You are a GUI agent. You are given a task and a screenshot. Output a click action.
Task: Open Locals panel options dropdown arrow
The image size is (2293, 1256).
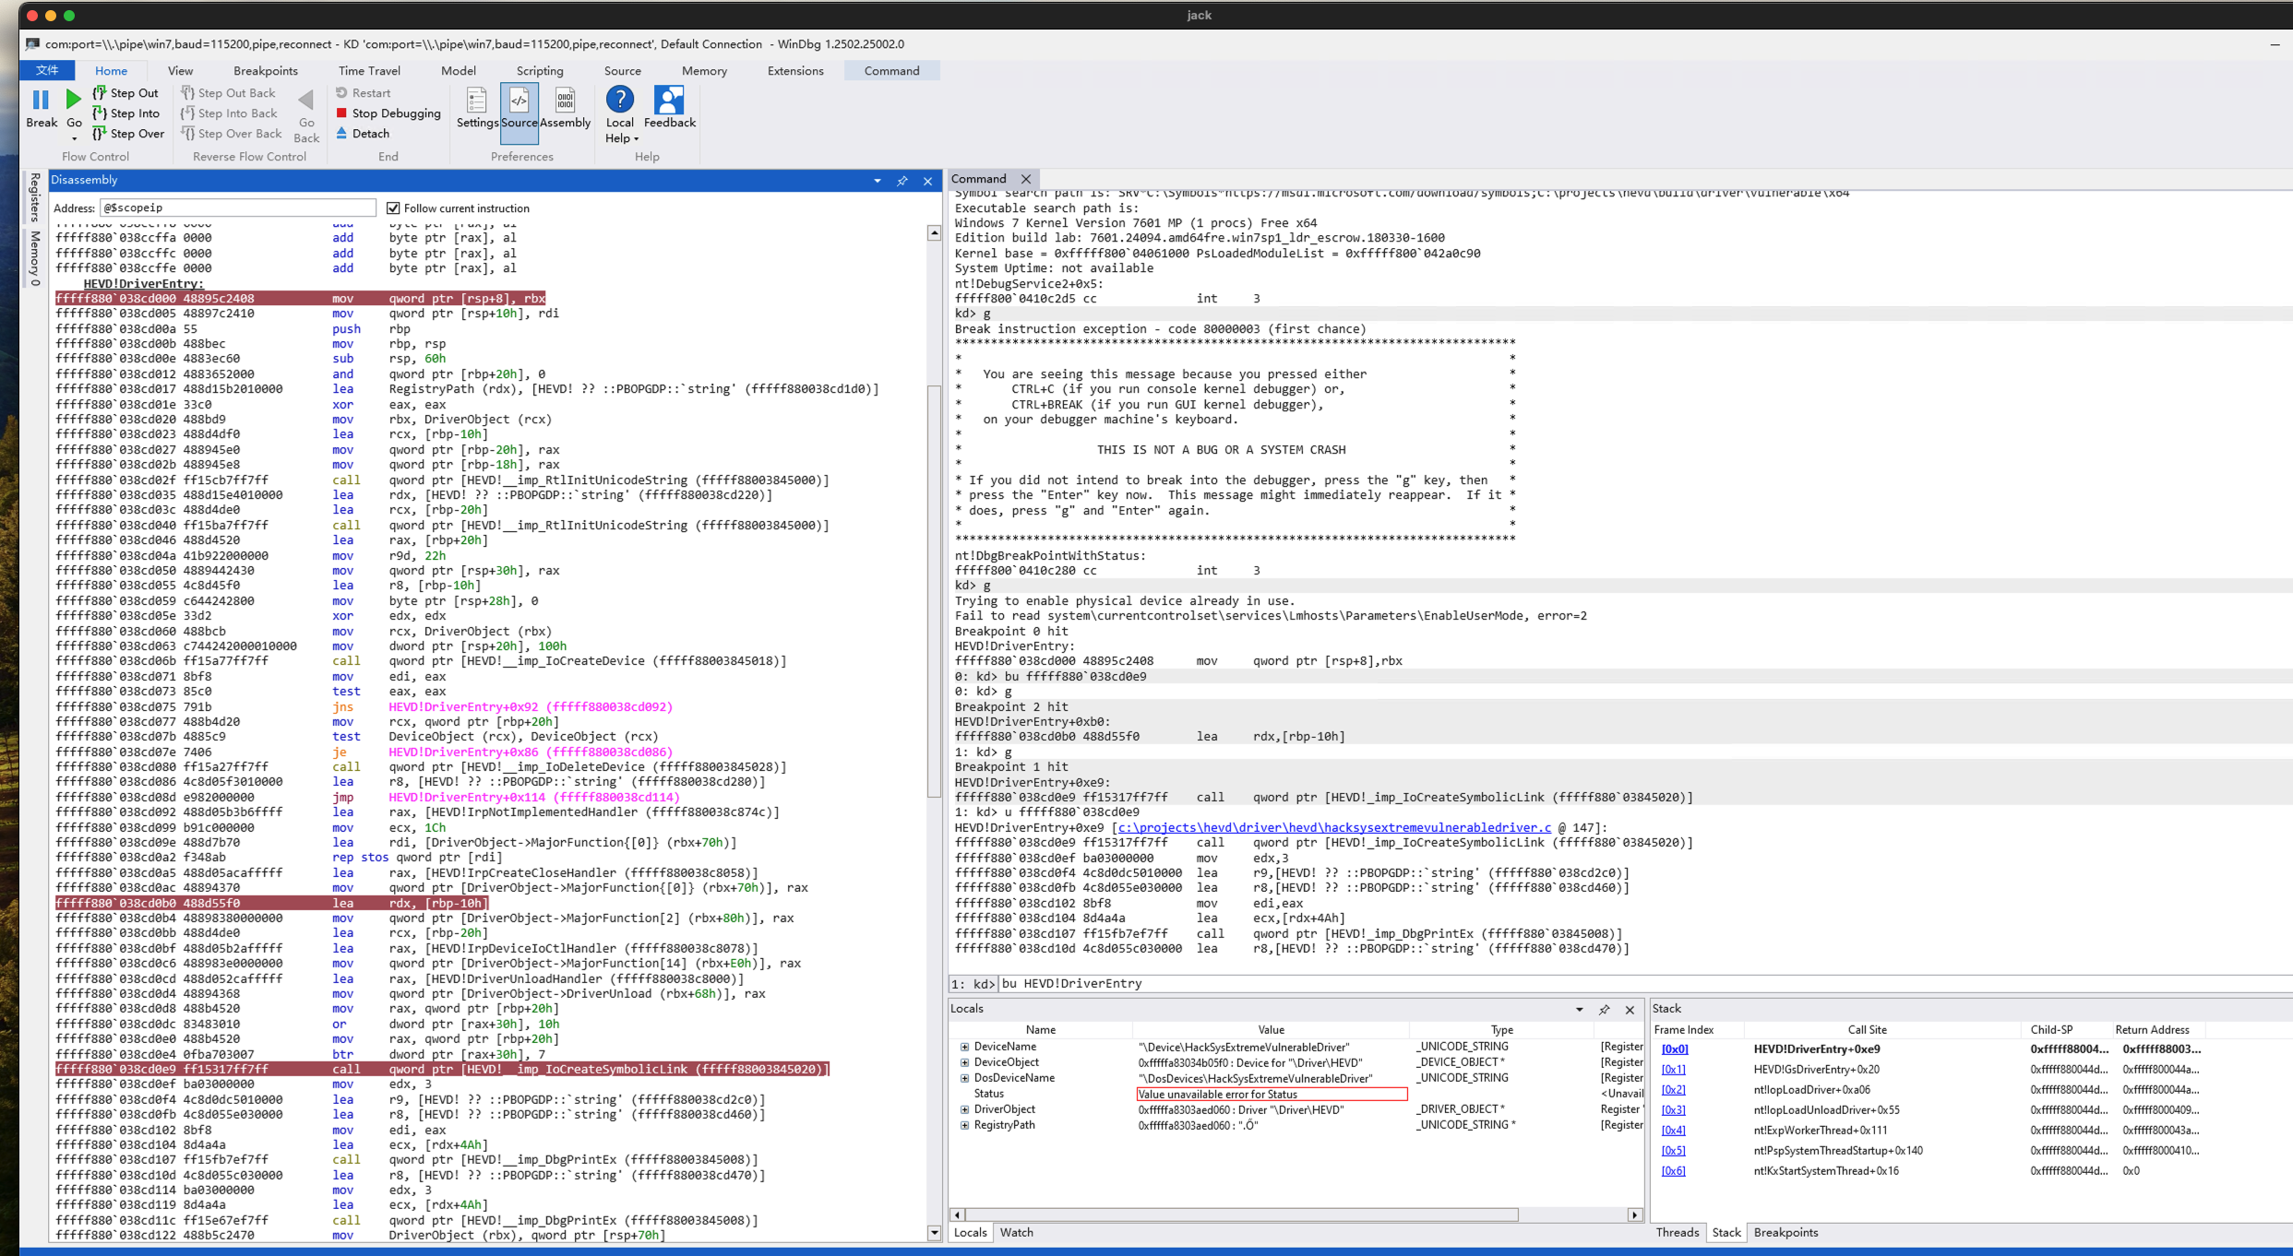[x=1579, y=1010]
